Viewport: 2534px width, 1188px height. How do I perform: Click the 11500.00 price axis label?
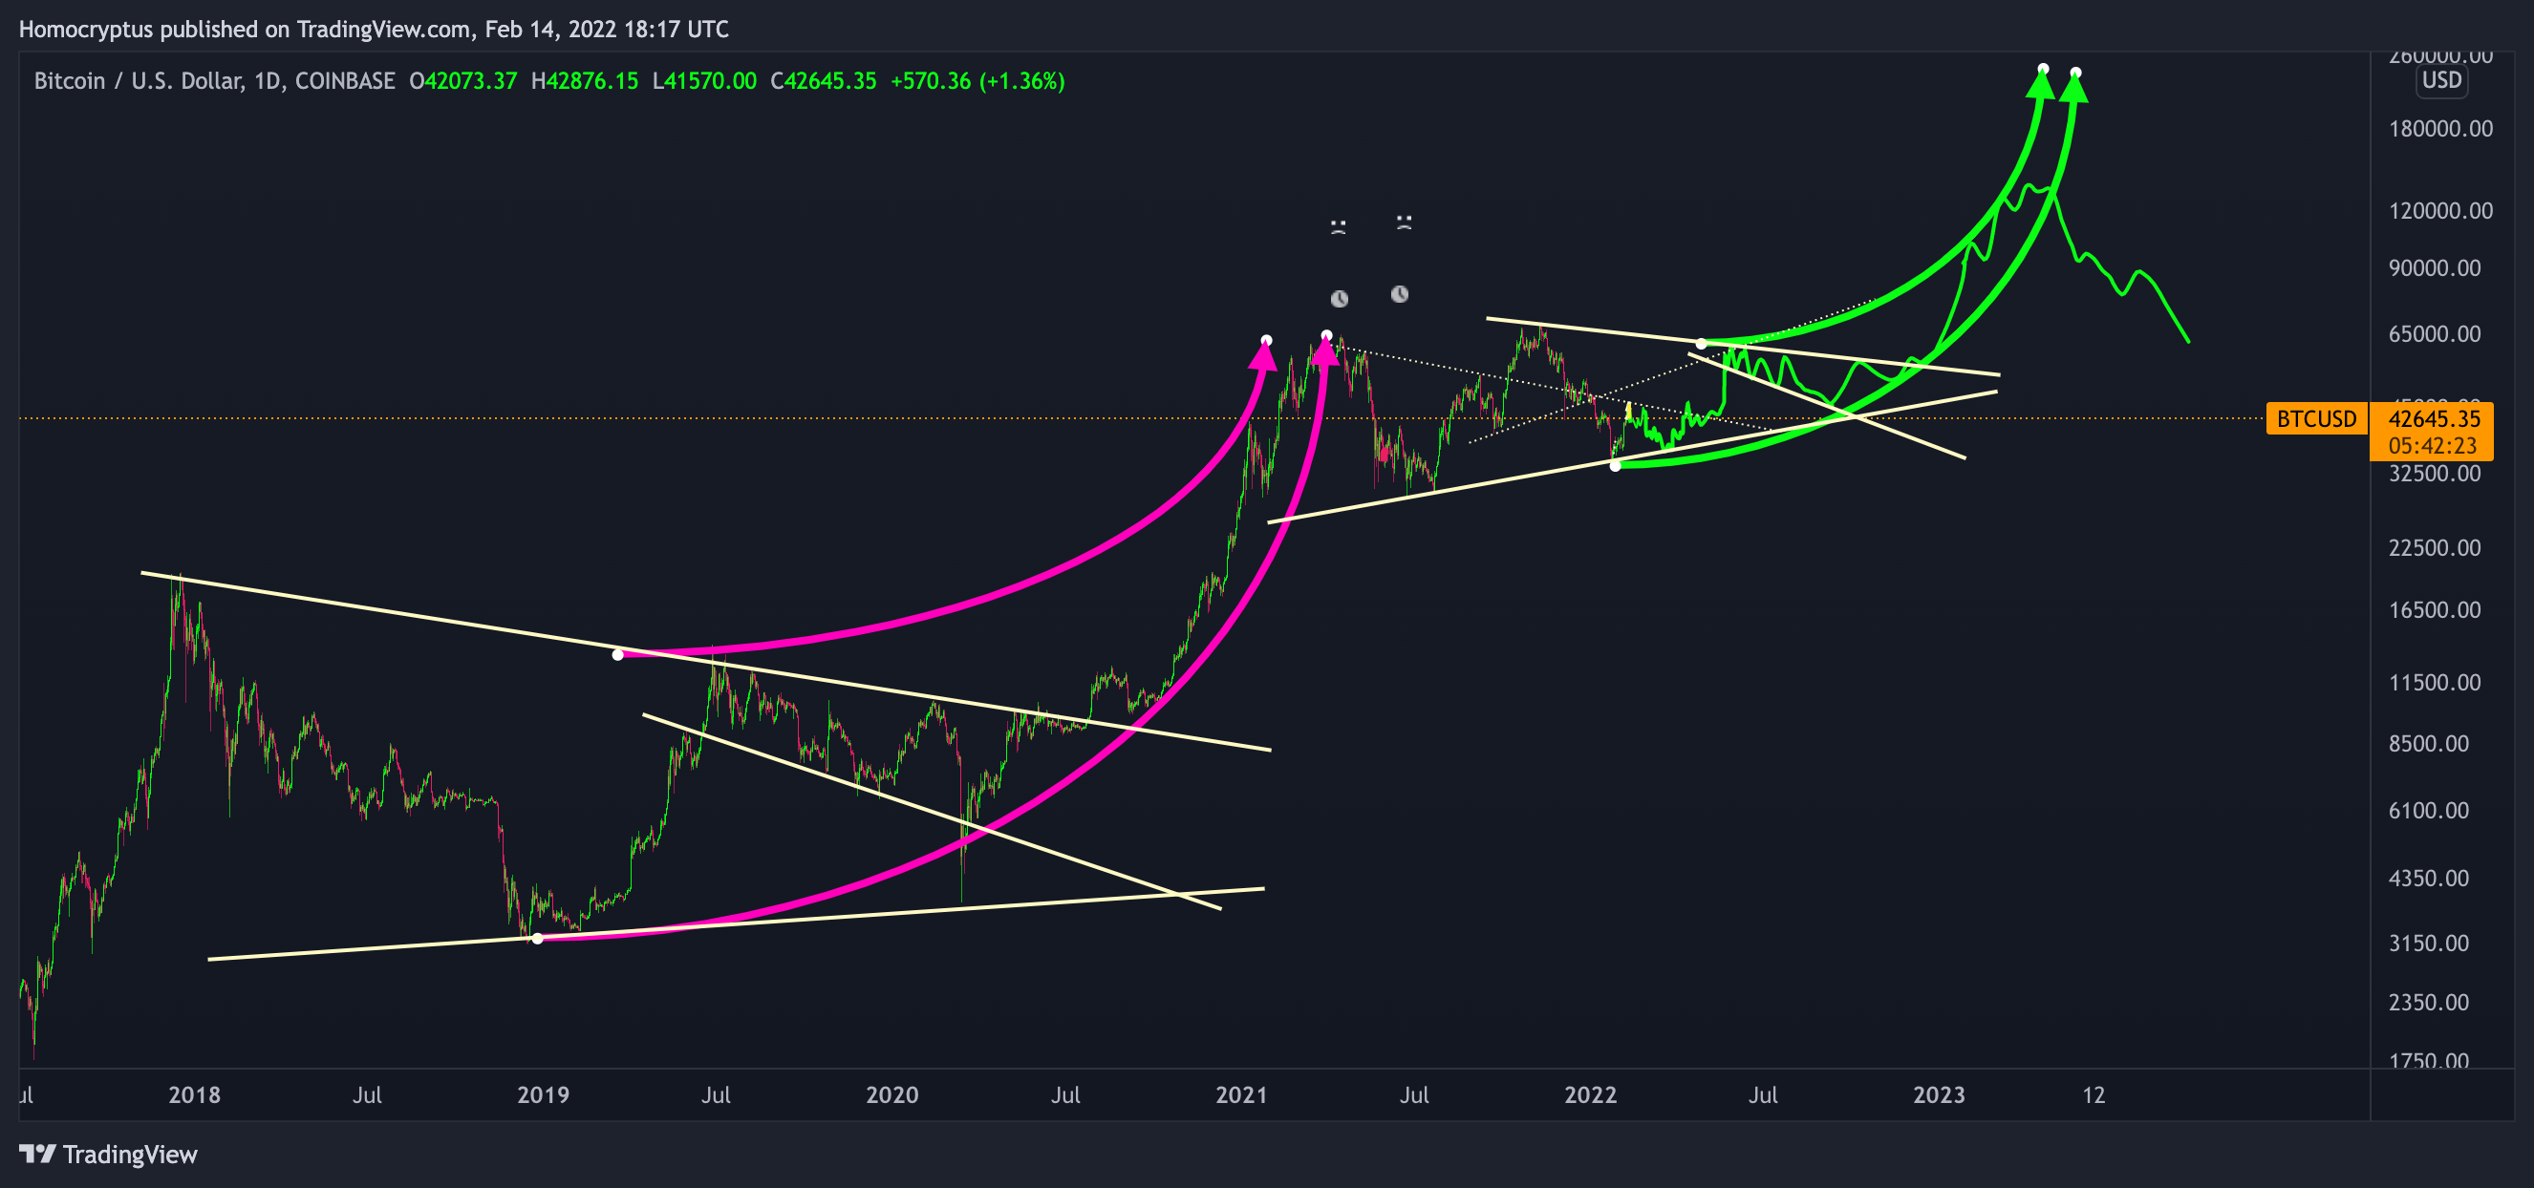coord(2435,682)
